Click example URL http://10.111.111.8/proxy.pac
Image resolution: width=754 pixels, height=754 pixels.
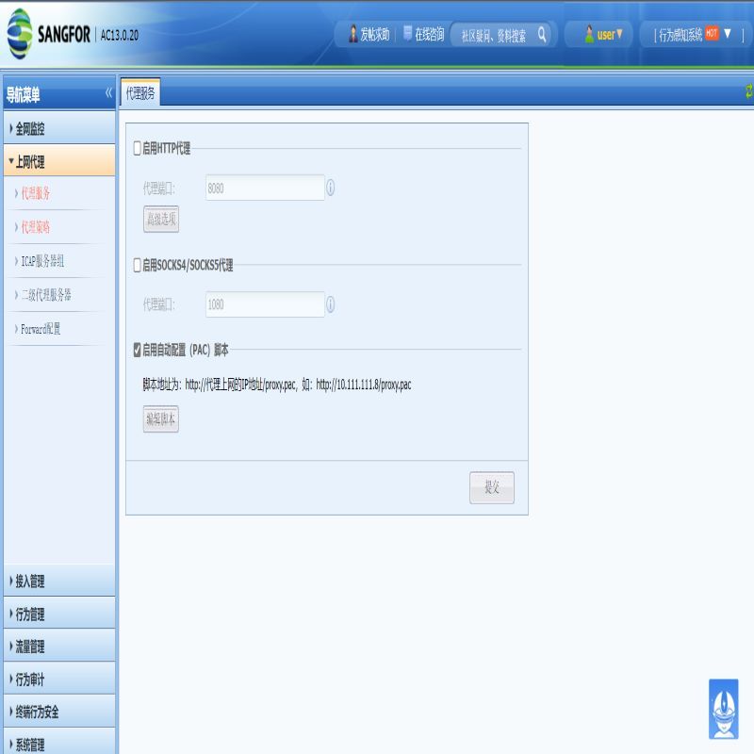click(364, 385)
